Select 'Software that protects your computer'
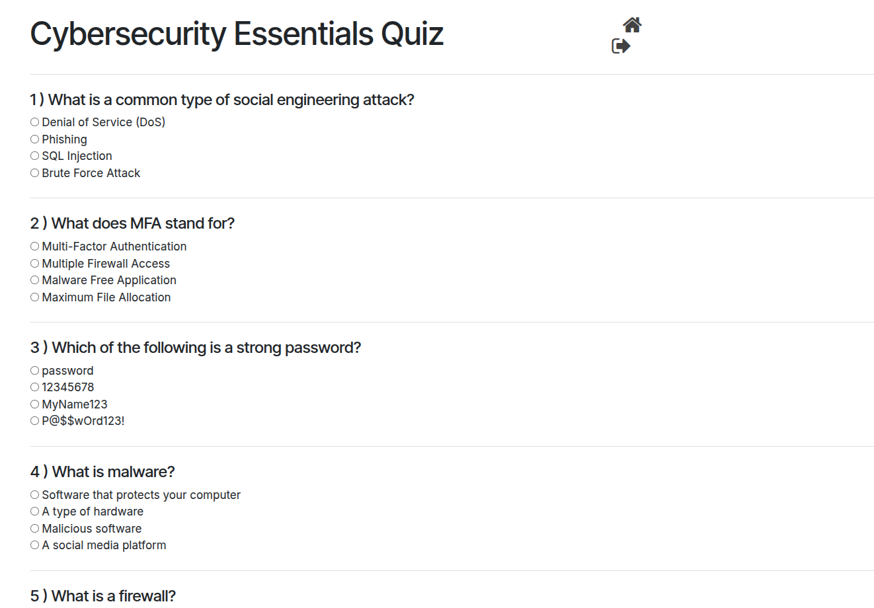The height and width of the screenshot is (608, 874). coord(34,495)
